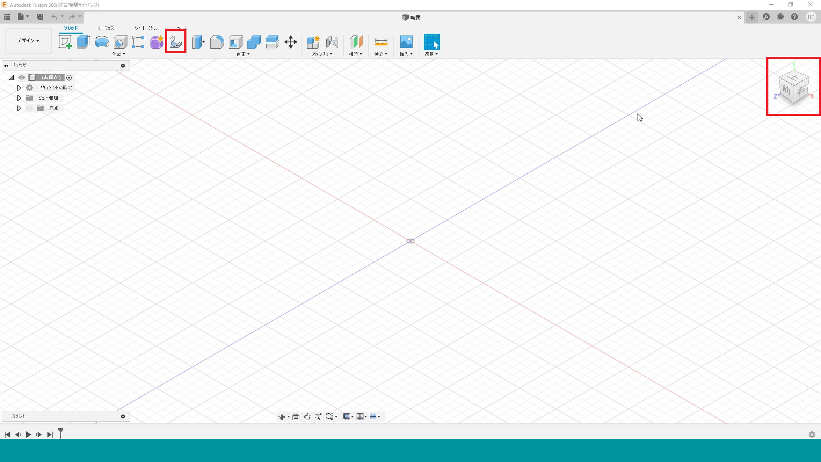Start Create Sketch tool
Image resolution: width=821 pixels, height=462 pixels.
pyautogui.click(x=65, y=42)
